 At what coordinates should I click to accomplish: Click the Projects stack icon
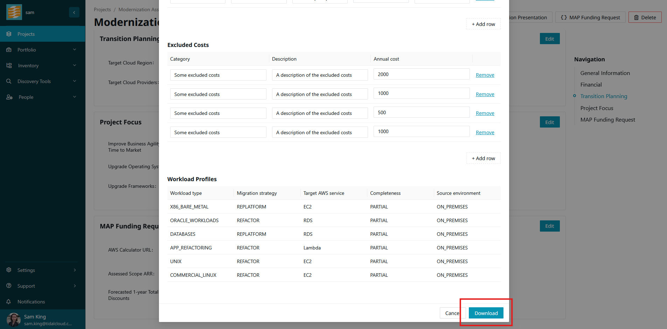[9, 34]
